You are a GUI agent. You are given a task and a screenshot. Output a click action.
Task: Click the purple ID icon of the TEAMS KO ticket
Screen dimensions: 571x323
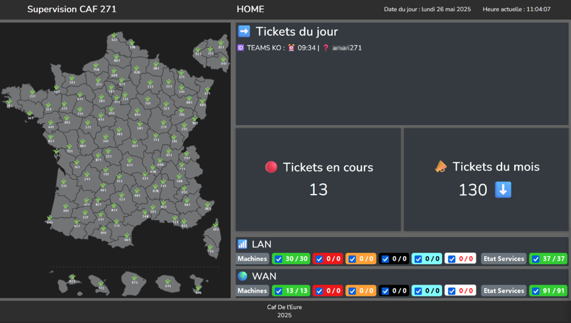coord(240,48)
